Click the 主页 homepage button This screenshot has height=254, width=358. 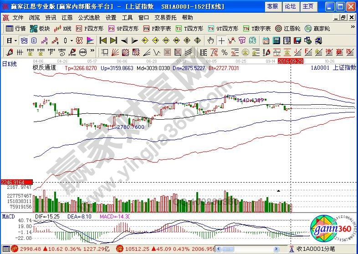pos(308,6)
